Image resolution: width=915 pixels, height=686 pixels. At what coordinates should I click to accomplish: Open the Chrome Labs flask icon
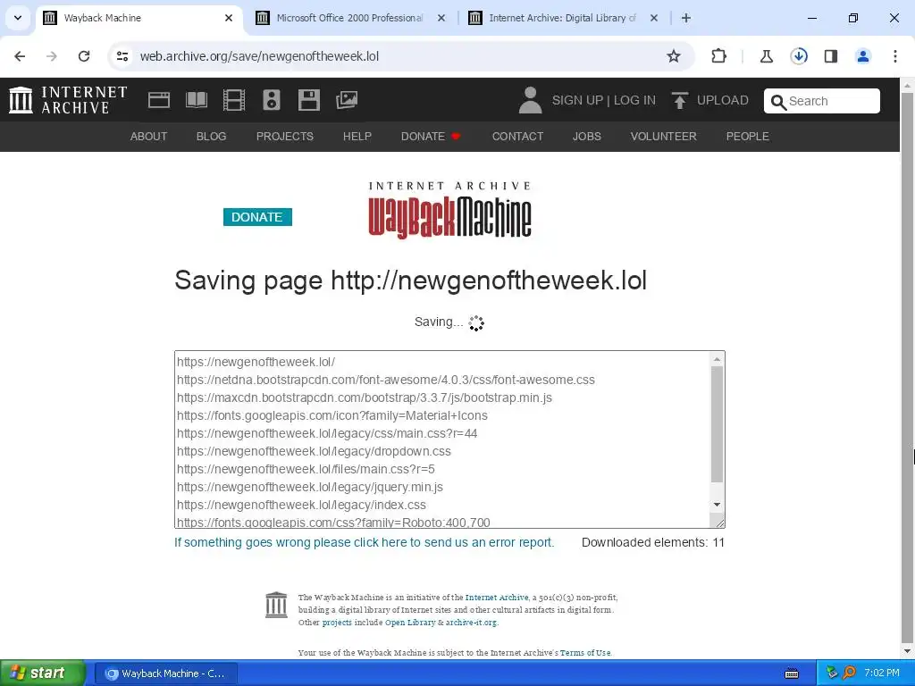pos(766,56)
